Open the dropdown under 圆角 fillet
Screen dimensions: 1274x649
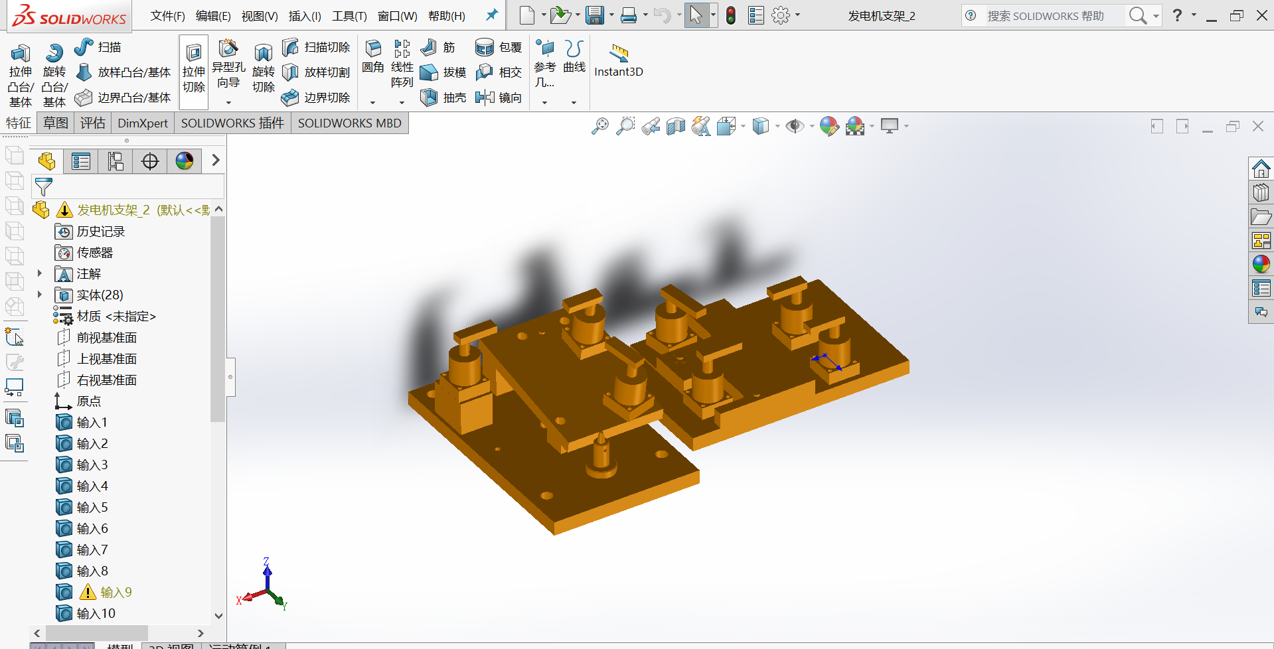(373, 102)
